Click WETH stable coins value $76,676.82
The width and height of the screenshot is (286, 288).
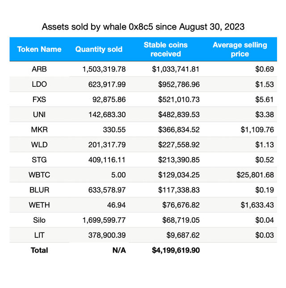pos(181,205)
